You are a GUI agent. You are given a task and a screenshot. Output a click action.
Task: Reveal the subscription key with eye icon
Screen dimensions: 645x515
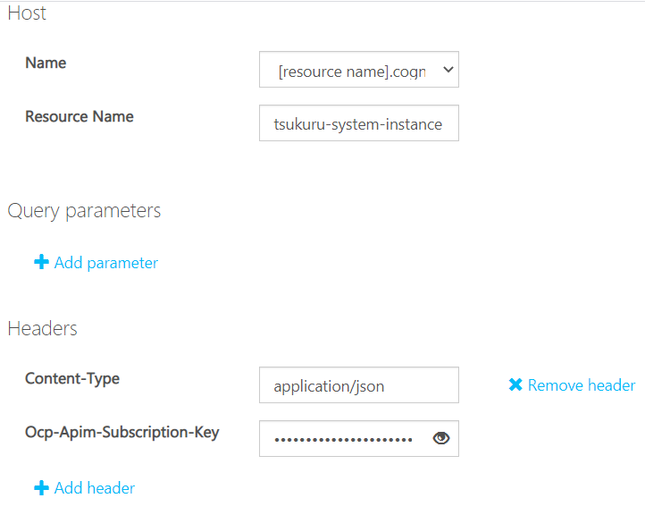(x=441, y=438)
